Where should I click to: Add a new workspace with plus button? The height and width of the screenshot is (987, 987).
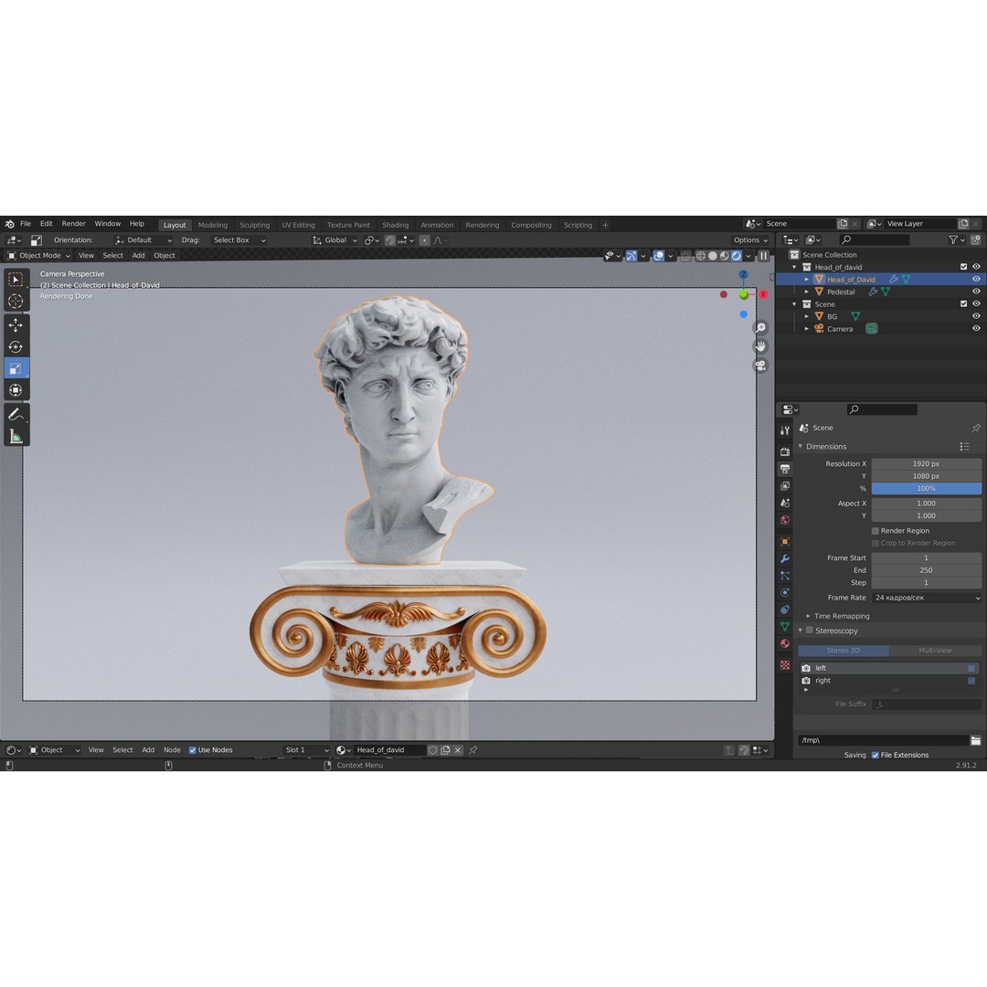coord(606,226)
